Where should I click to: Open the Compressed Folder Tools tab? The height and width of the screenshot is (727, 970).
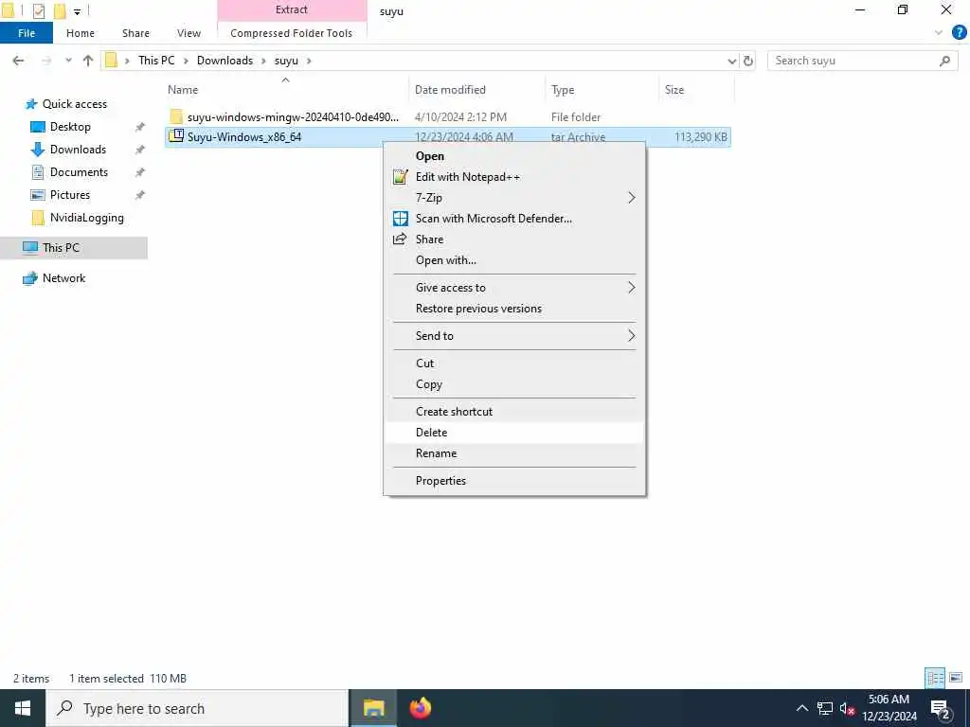tap(292, 33)
